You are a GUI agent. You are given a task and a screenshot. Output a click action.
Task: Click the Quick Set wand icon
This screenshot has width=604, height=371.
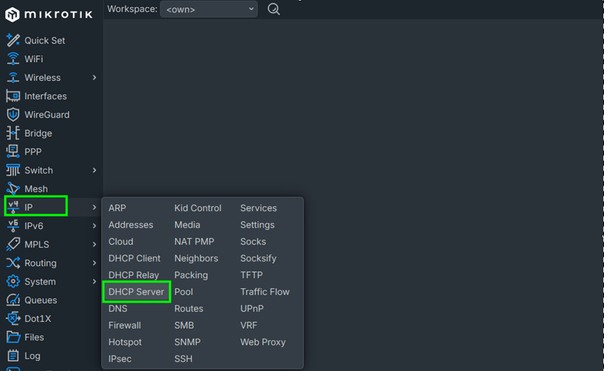13,40
